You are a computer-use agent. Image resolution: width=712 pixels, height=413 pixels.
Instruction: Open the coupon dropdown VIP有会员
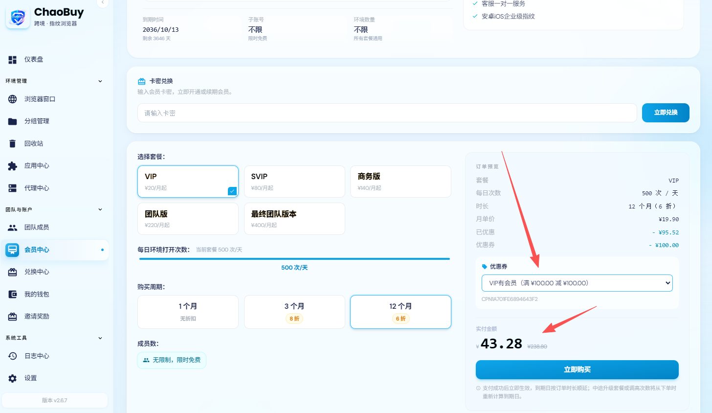(577, 283)
